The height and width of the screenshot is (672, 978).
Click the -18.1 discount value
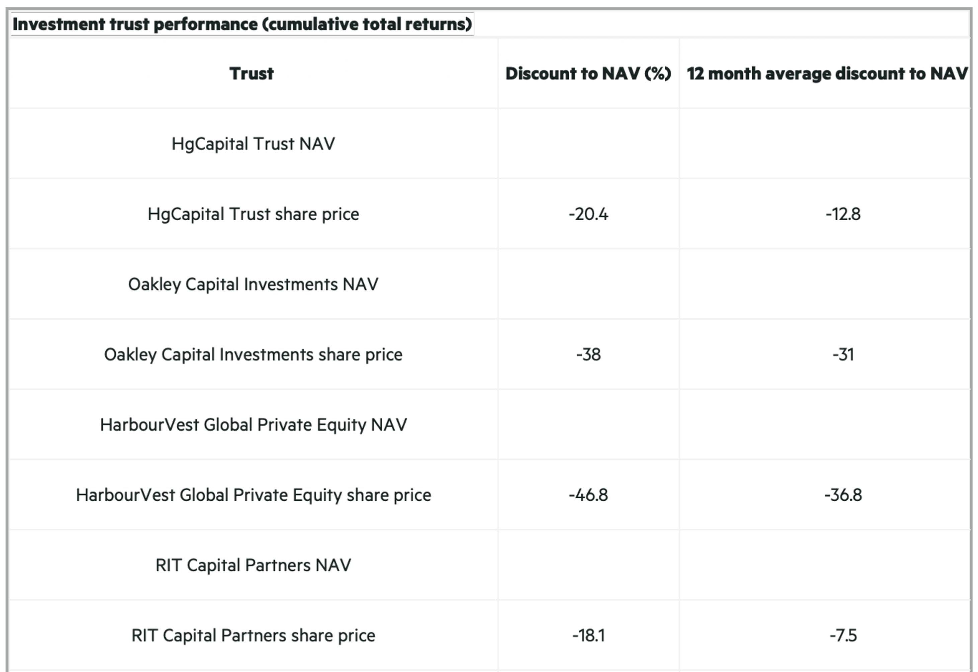588,636
